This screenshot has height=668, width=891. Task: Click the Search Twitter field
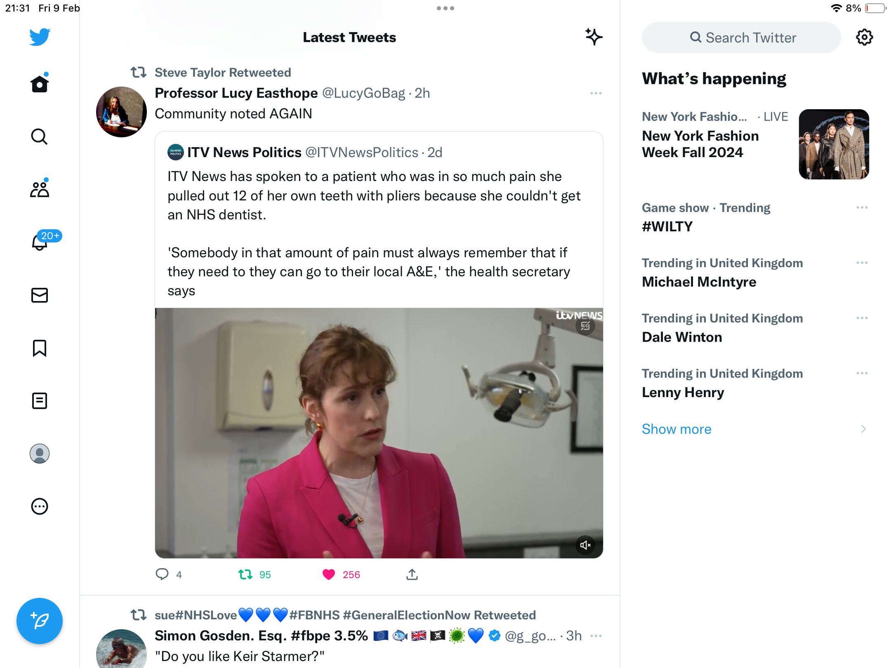click(x=741, y=38)
